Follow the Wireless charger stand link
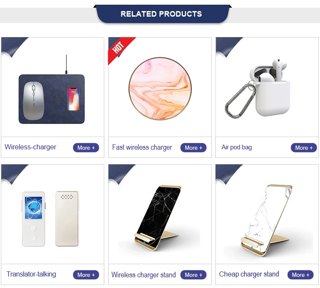Screen dimensions: 320x288 [143, 275]
